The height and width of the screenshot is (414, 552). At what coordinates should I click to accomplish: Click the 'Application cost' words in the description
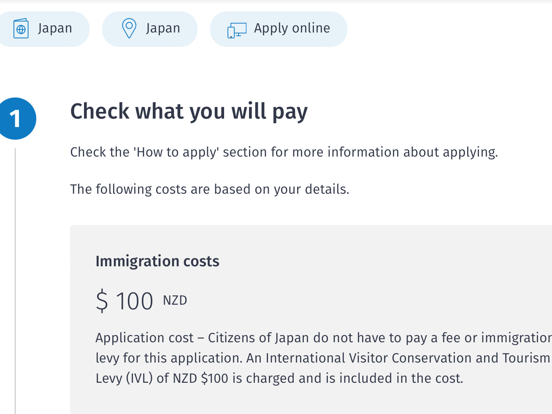[x=144, y=338]
